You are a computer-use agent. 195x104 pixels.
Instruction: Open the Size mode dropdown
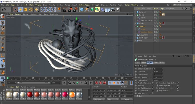pyautogui.click(x=113, y=99)
